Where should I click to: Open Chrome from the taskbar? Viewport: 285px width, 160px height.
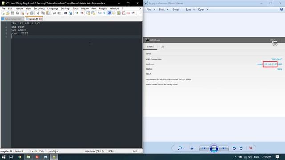point(20,157)
